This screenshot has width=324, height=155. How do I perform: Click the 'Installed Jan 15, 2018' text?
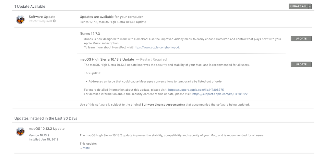pyautogui.click(x=43, y=139)
